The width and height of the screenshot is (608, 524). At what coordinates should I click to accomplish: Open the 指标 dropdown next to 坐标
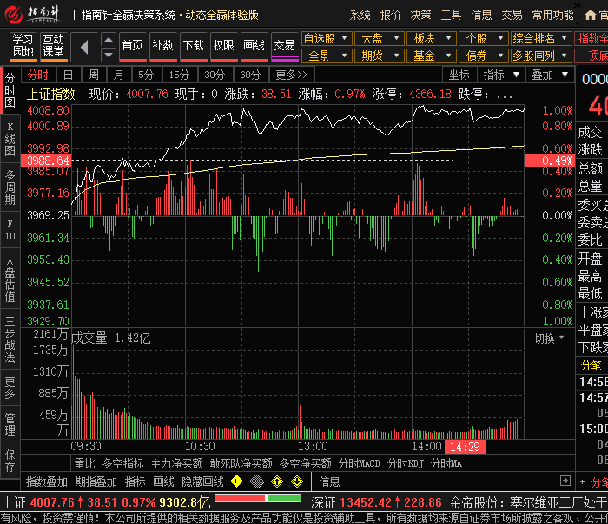(x=501, y=75)
